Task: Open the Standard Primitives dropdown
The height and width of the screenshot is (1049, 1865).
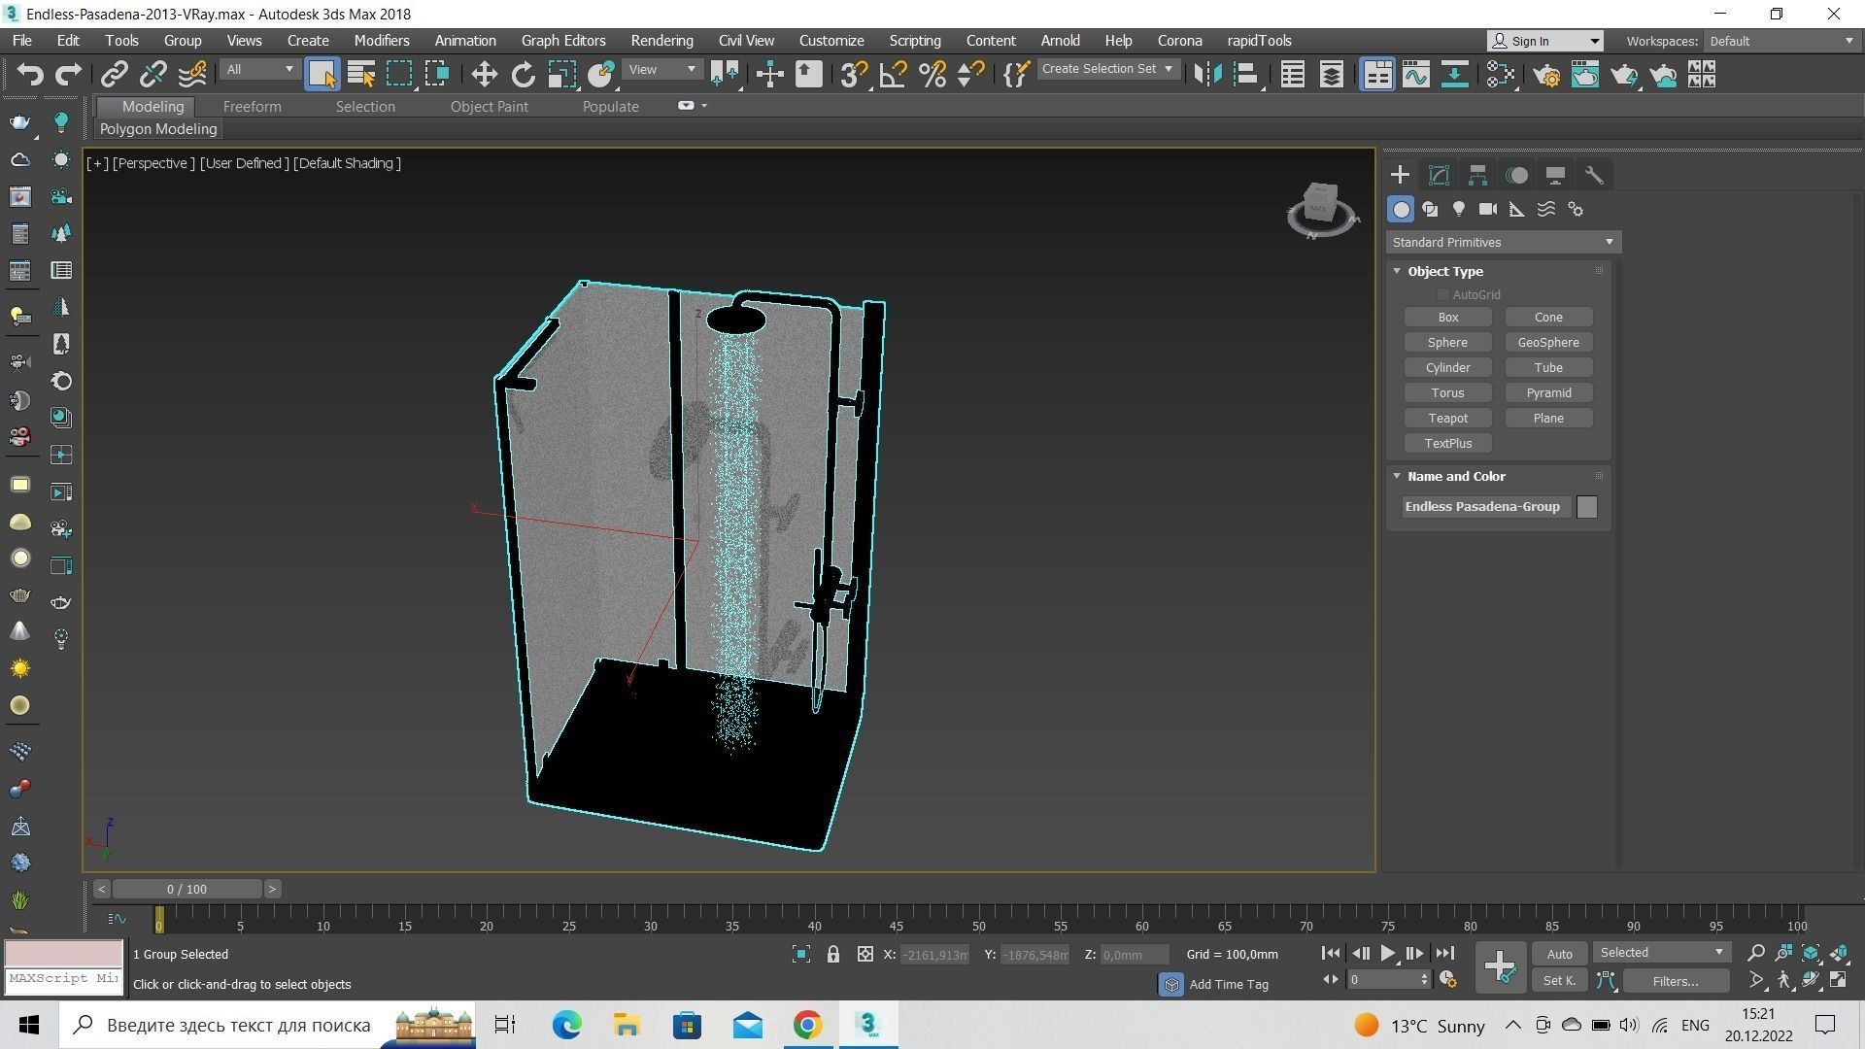Action: click(1503, 242)
